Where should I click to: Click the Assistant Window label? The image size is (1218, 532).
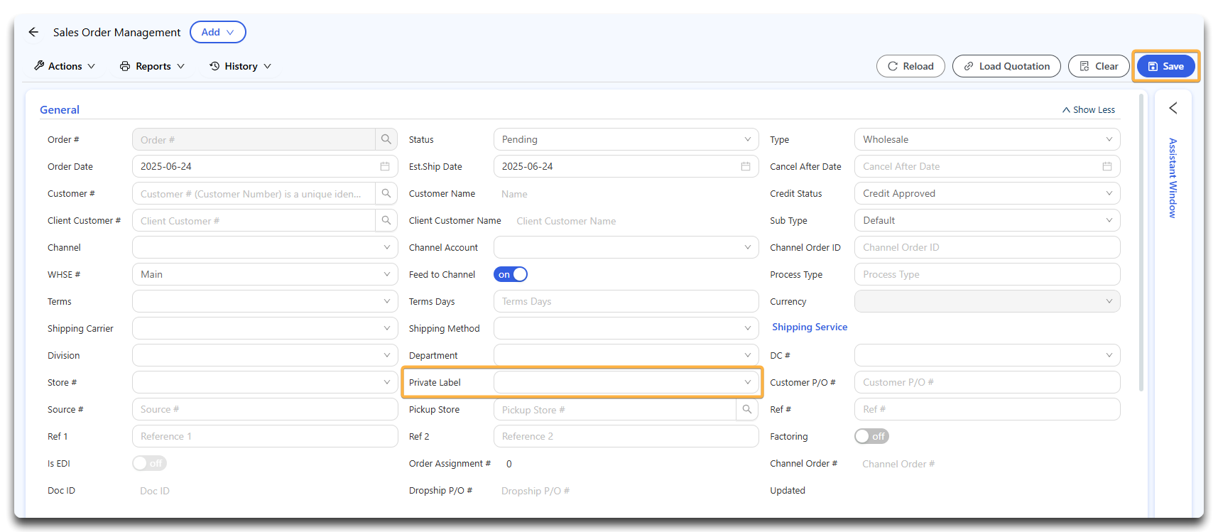1173,178
